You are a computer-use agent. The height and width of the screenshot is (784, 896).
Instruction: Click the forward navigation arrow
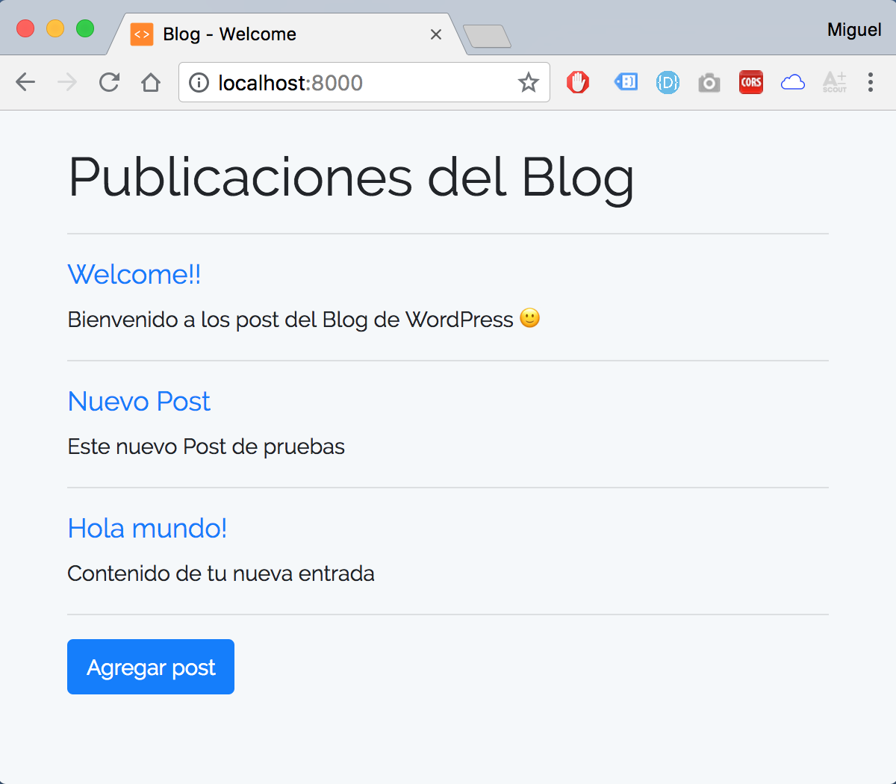click(x=67, y=82)
